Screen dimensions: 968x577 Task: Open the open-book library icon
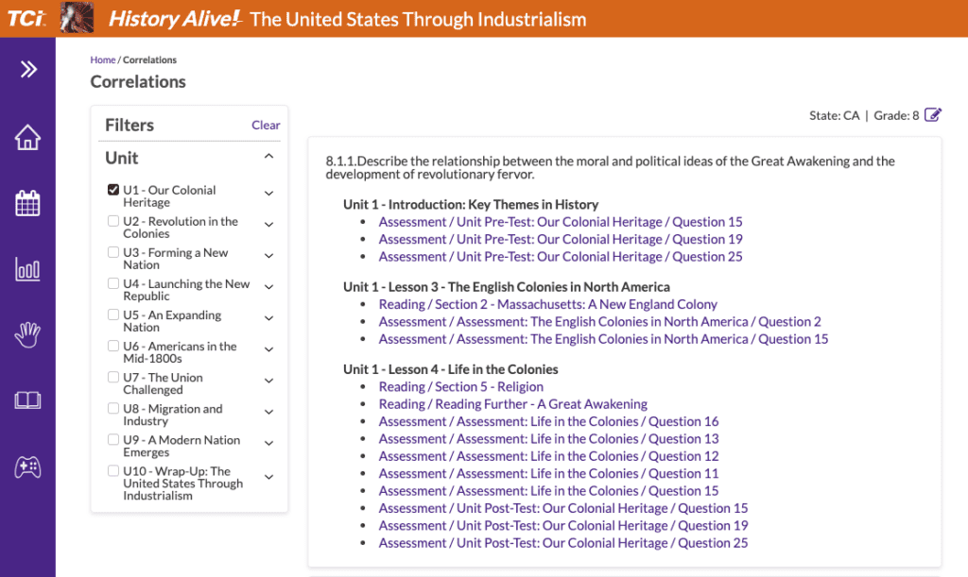pos(27,400)
